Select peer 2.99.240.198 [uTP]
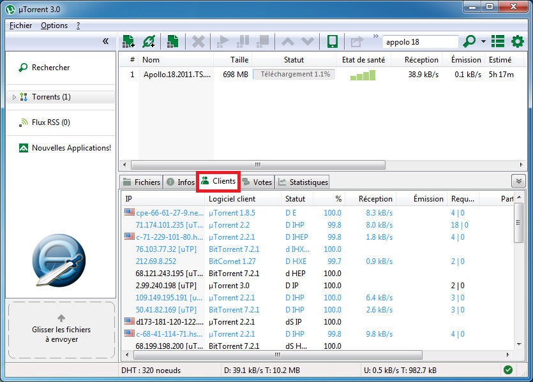The height and width of the screenshot is (382, 533). pos(318,286)
